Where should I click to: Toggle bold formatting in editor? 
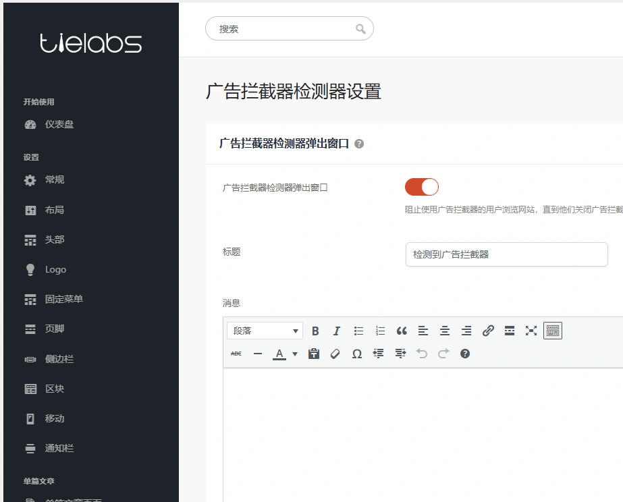pyautogui.click(x=315, y=330)
